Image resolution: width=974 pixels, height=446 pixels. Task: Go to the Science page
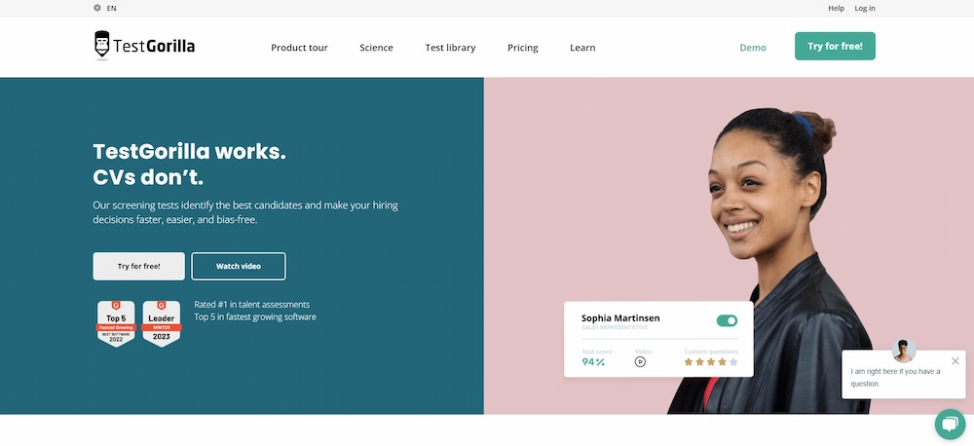tap(376, 47)
